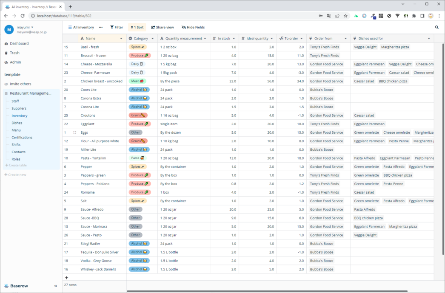This screenshot has height=293, width=445.
Task: Open the Suppliers table
Action: 19,108
